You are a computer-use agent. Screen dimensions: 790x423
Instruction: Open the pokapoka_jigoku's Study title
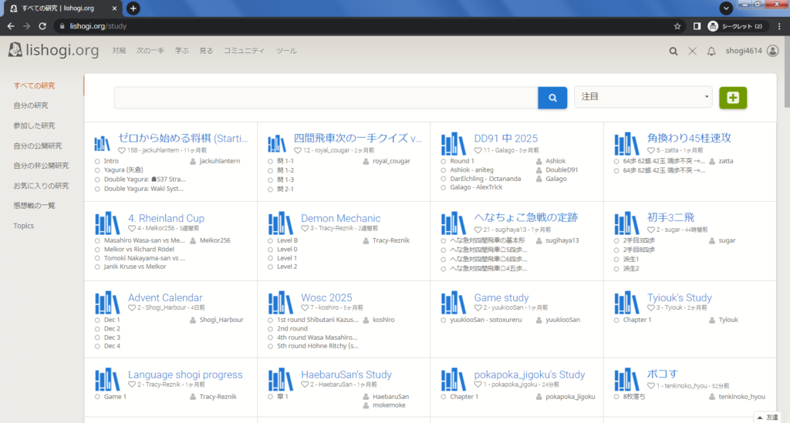coord(529,374)
